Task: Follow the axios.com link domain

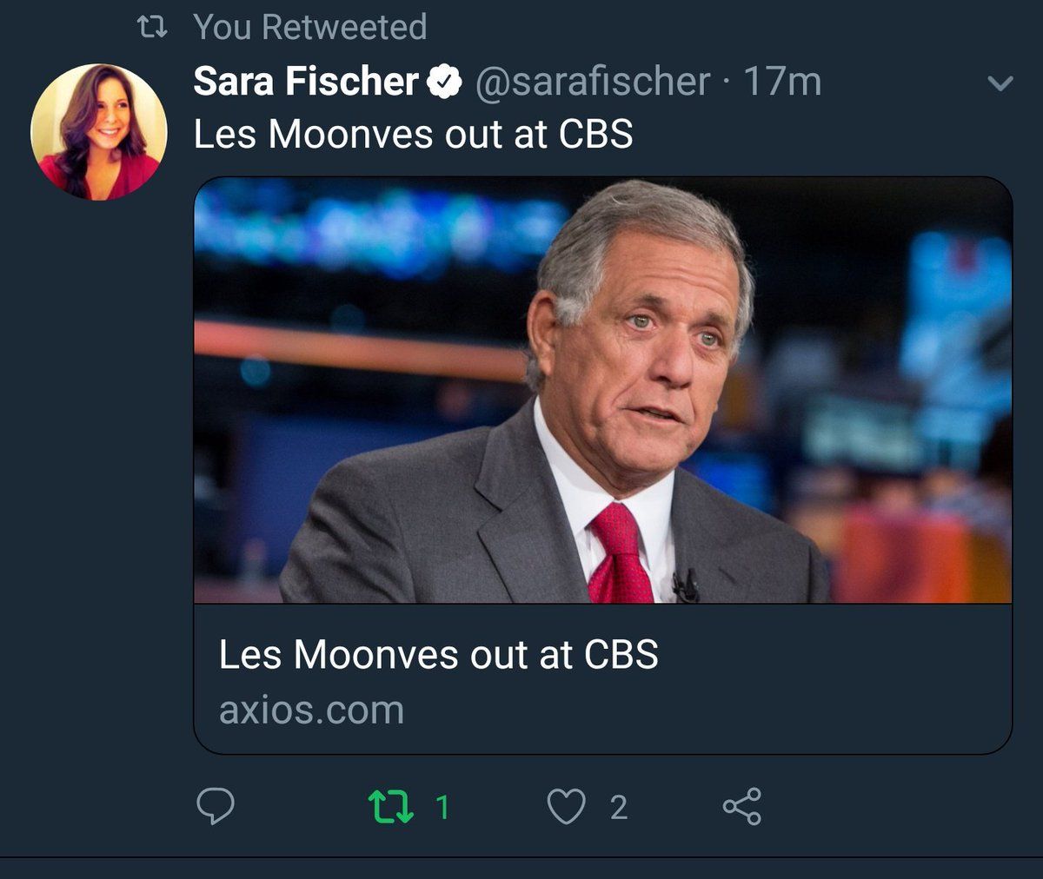Action: click(311, 710)
